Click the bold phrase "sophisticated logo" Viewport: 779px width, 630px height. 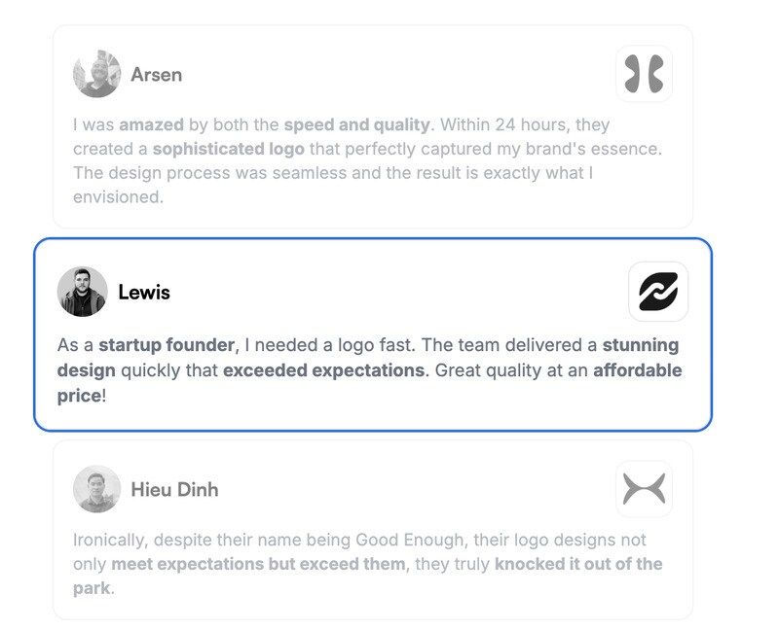click(229, 149)
